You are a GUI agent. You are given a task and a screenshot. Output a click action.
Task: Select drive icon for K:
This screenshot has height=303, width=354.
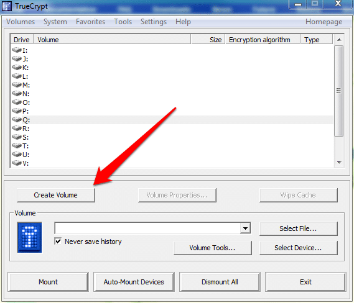point(17,67)
